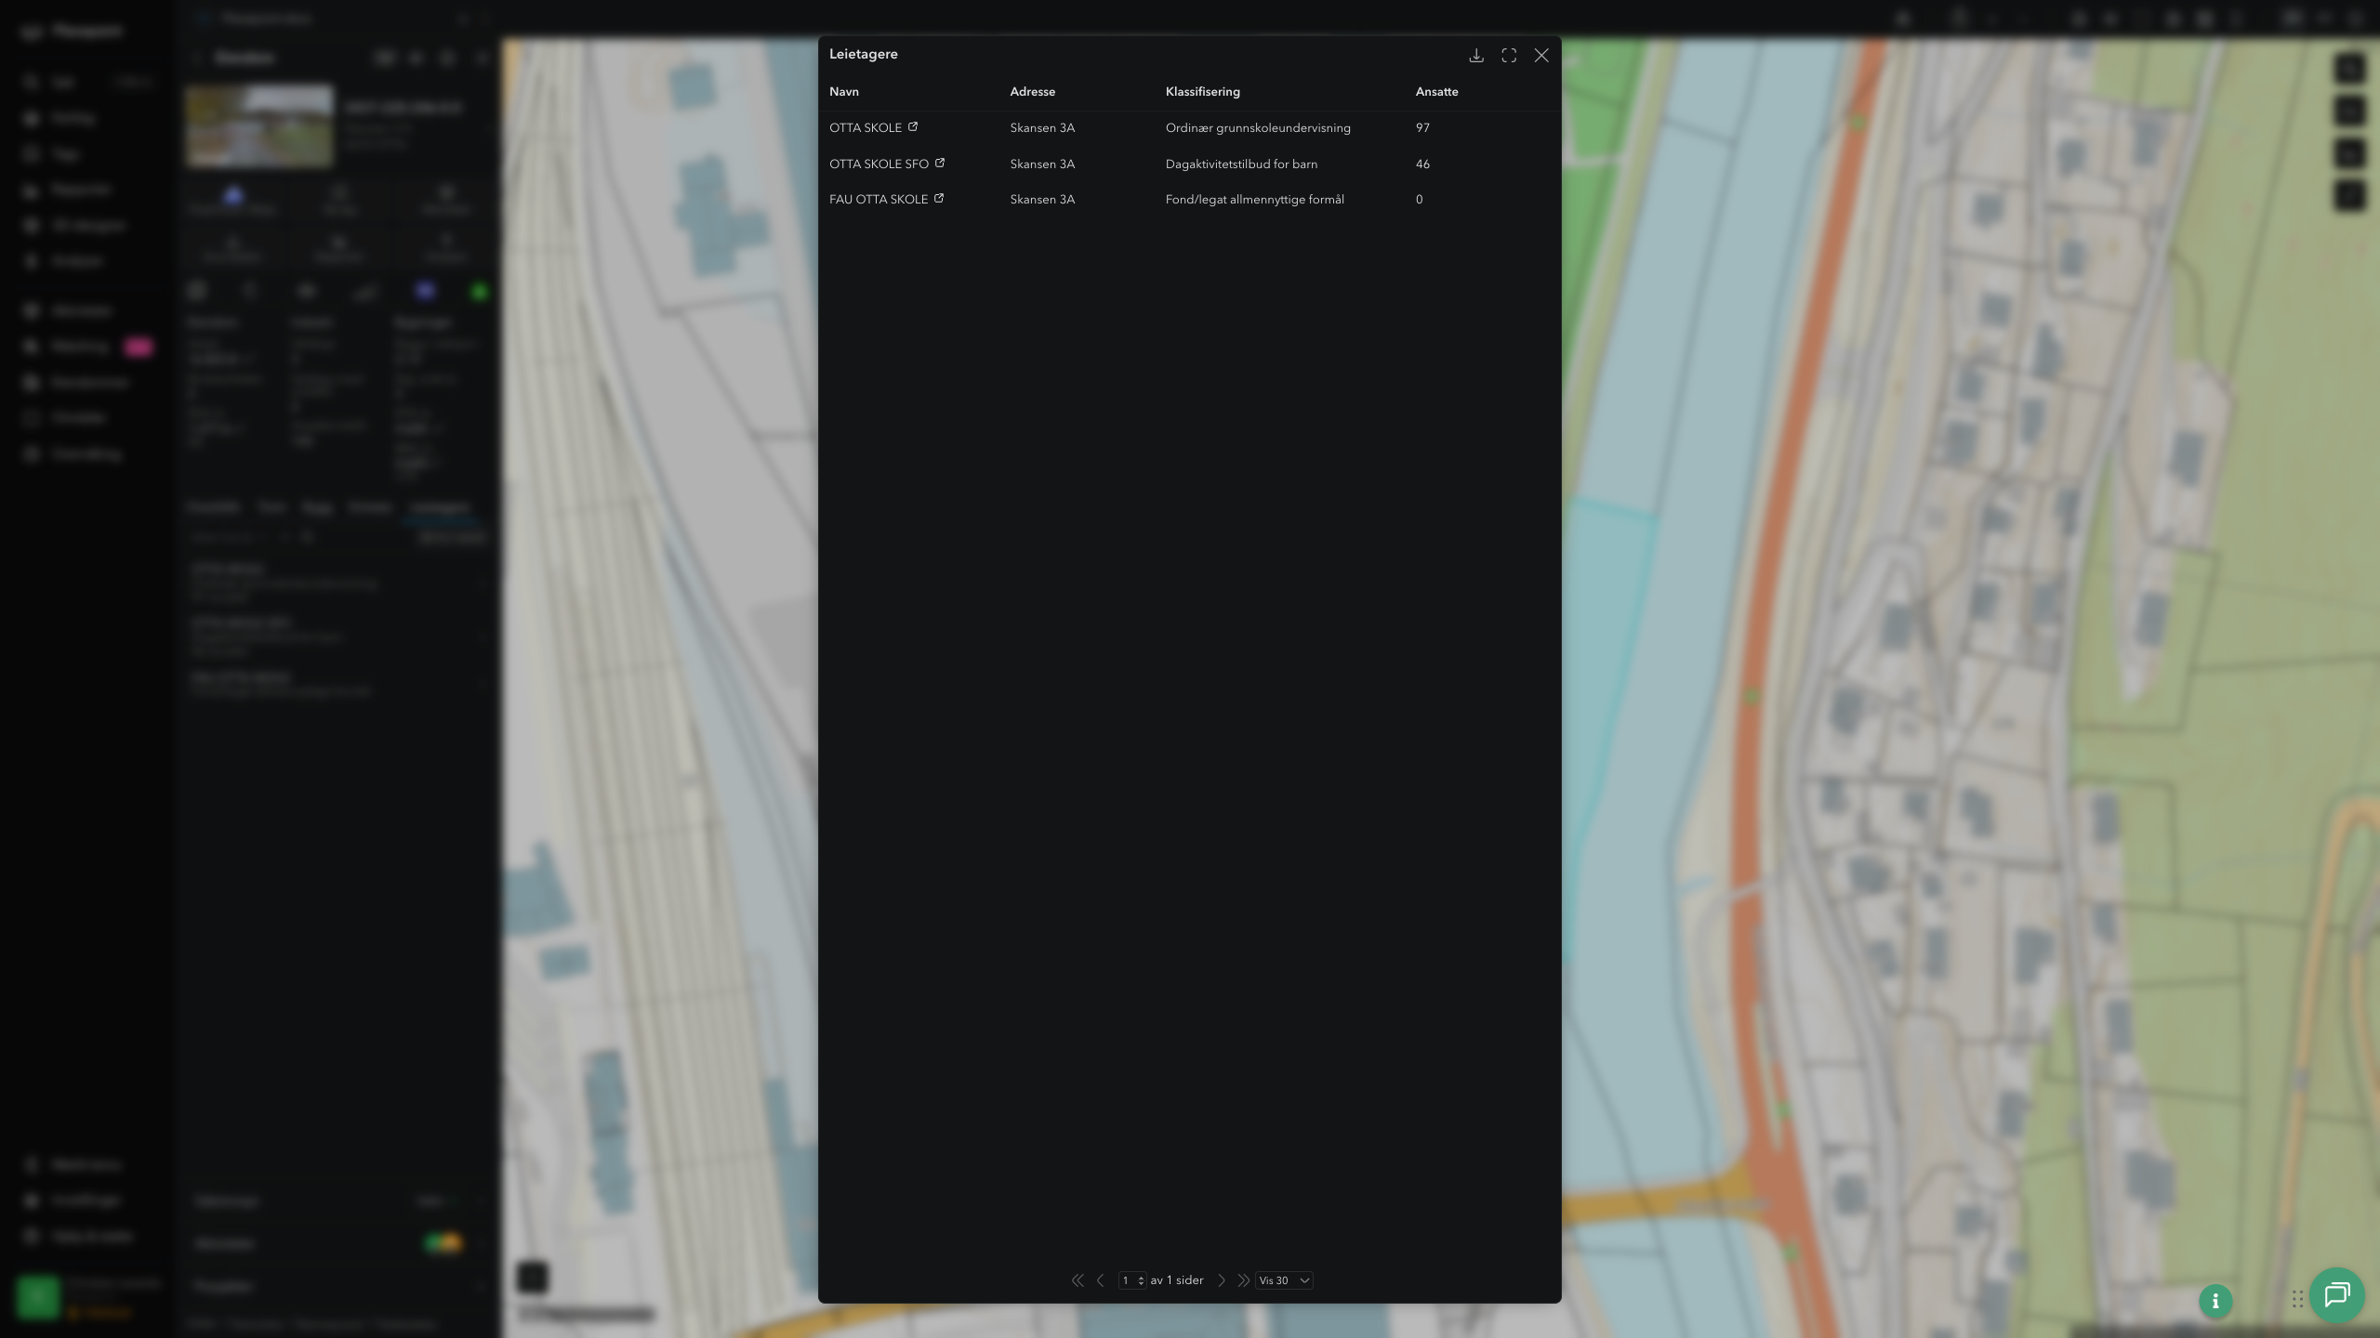Viewport: 2380px width, 1338px height.
Task: Click the employee count 46
Action: coord(1422,164)
